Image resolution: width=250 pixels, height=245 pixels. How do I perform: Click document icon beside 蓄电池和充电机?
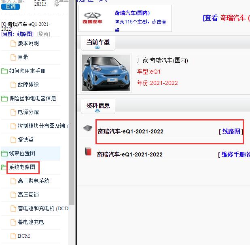pyautogui.click(x=13, y=209)
